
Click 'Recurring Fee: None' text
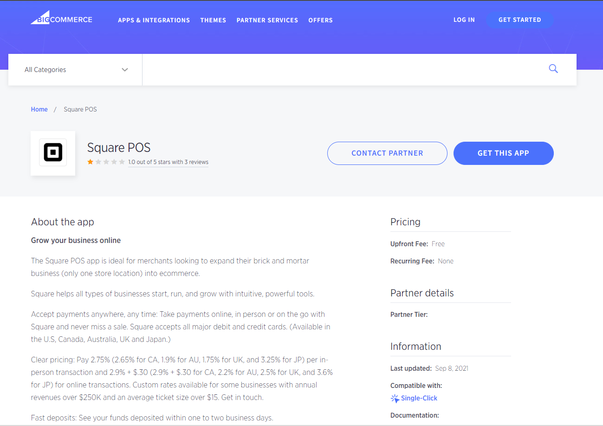pyautogui.click(x=422, y=261)
